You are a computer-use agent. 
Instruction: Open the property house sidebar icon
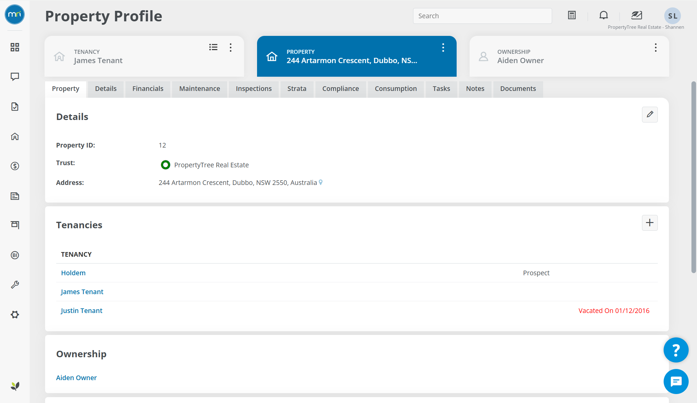coord(15,136)
